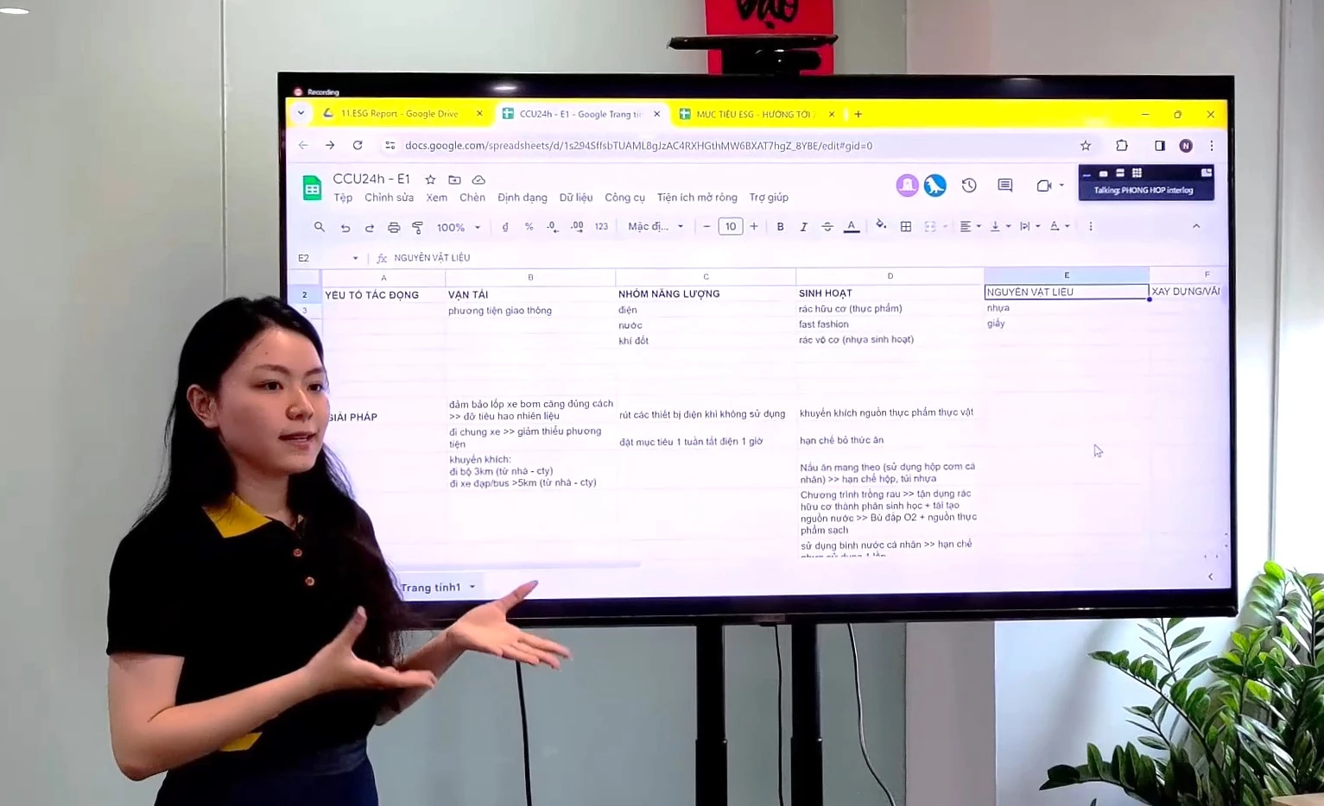The width and height of the screenshot is (1324, 806).
Task: Open the Định dạng menu
Action: (x=523, y=198)
